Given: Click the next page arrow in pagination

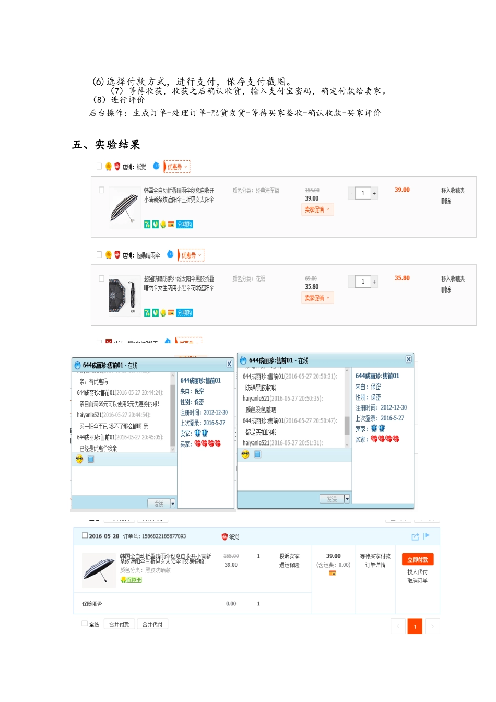Looking at the screenshot, I should coord(432,626).
